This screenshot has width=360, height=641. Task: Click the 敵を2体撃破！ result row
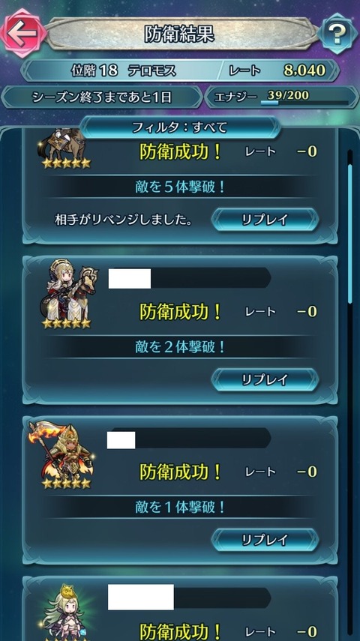(x=180, y=347)
